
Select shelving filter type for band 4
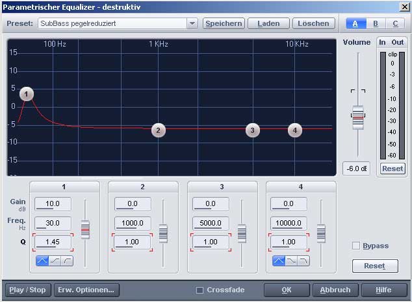pos(291,261)
